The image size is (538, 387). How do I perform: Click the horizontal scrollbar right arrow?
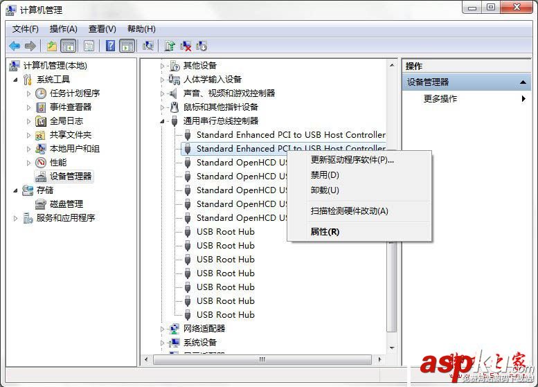click(379, 359)
